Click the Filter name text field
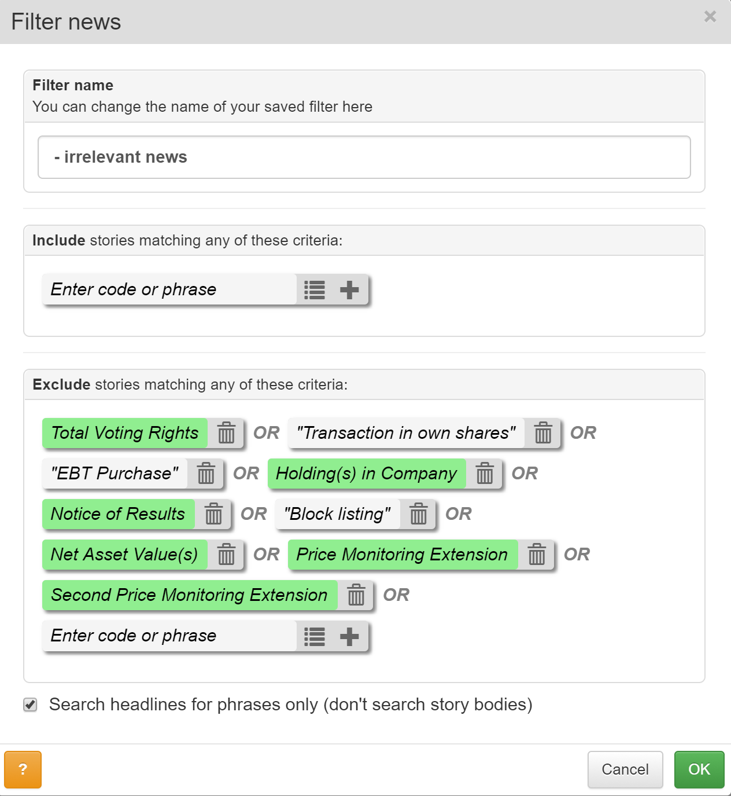 [x=364, y=157]
